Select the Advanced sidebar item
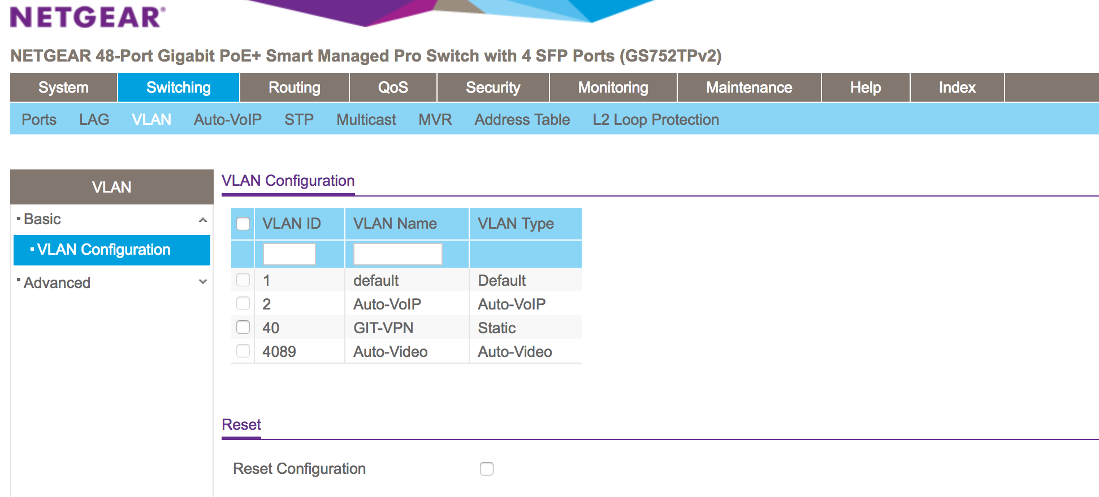 click(57, 282)
